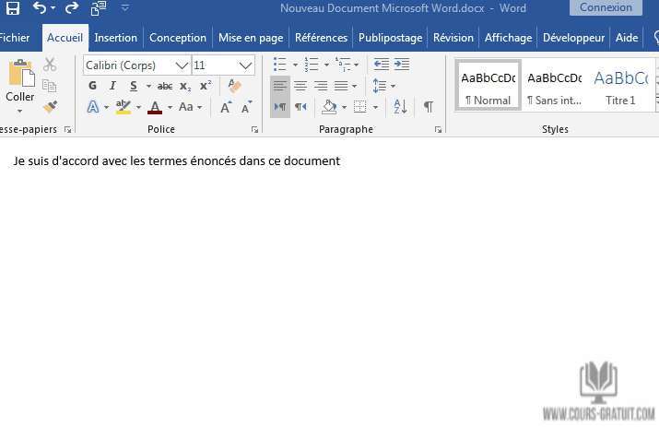
Task: Click the Connexion button
Action: pos(606,7)
